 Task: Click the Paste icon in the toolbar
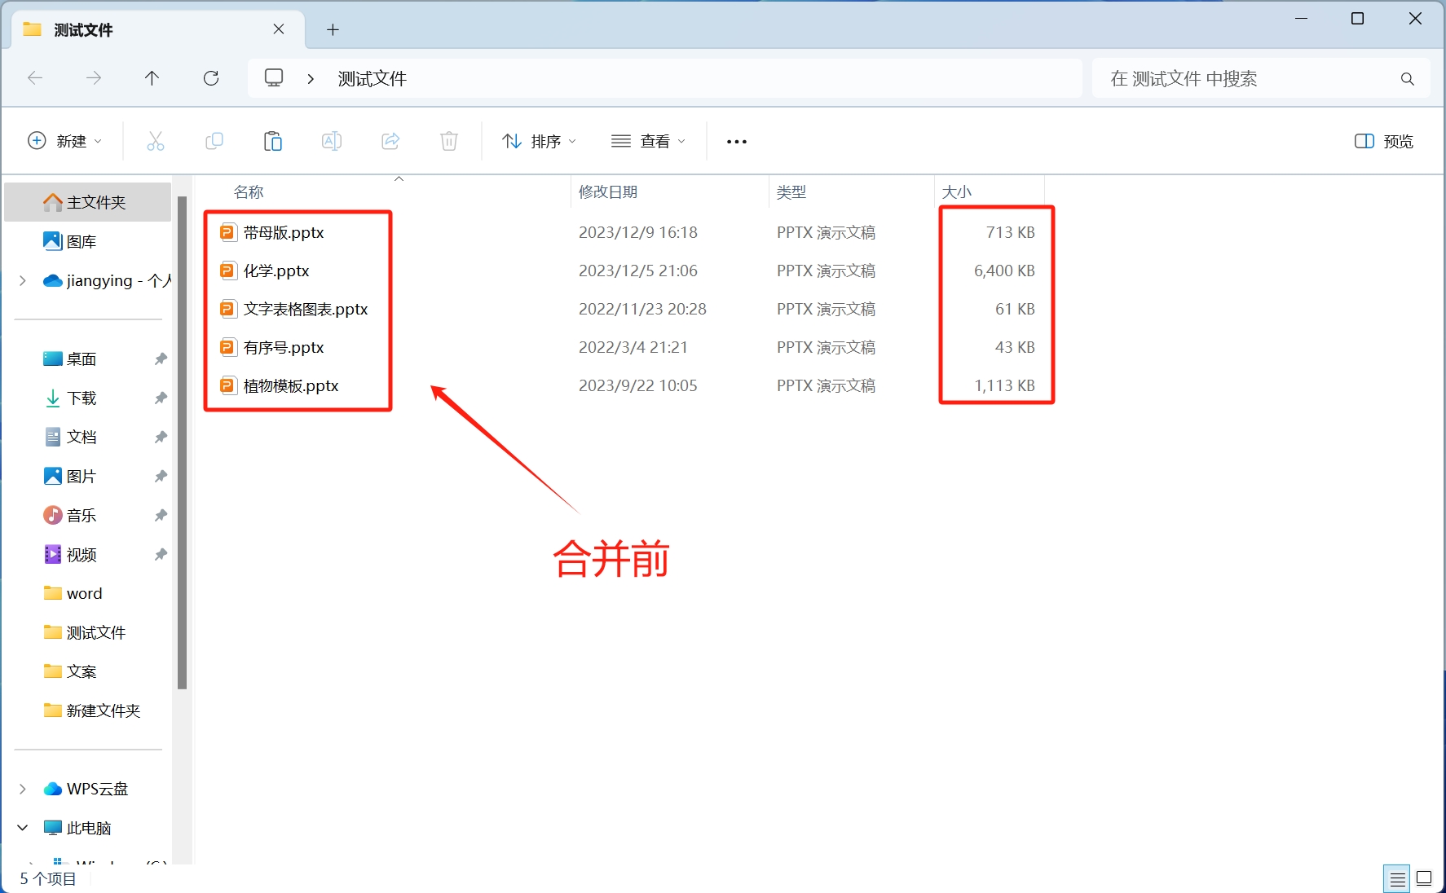(273, 141)
